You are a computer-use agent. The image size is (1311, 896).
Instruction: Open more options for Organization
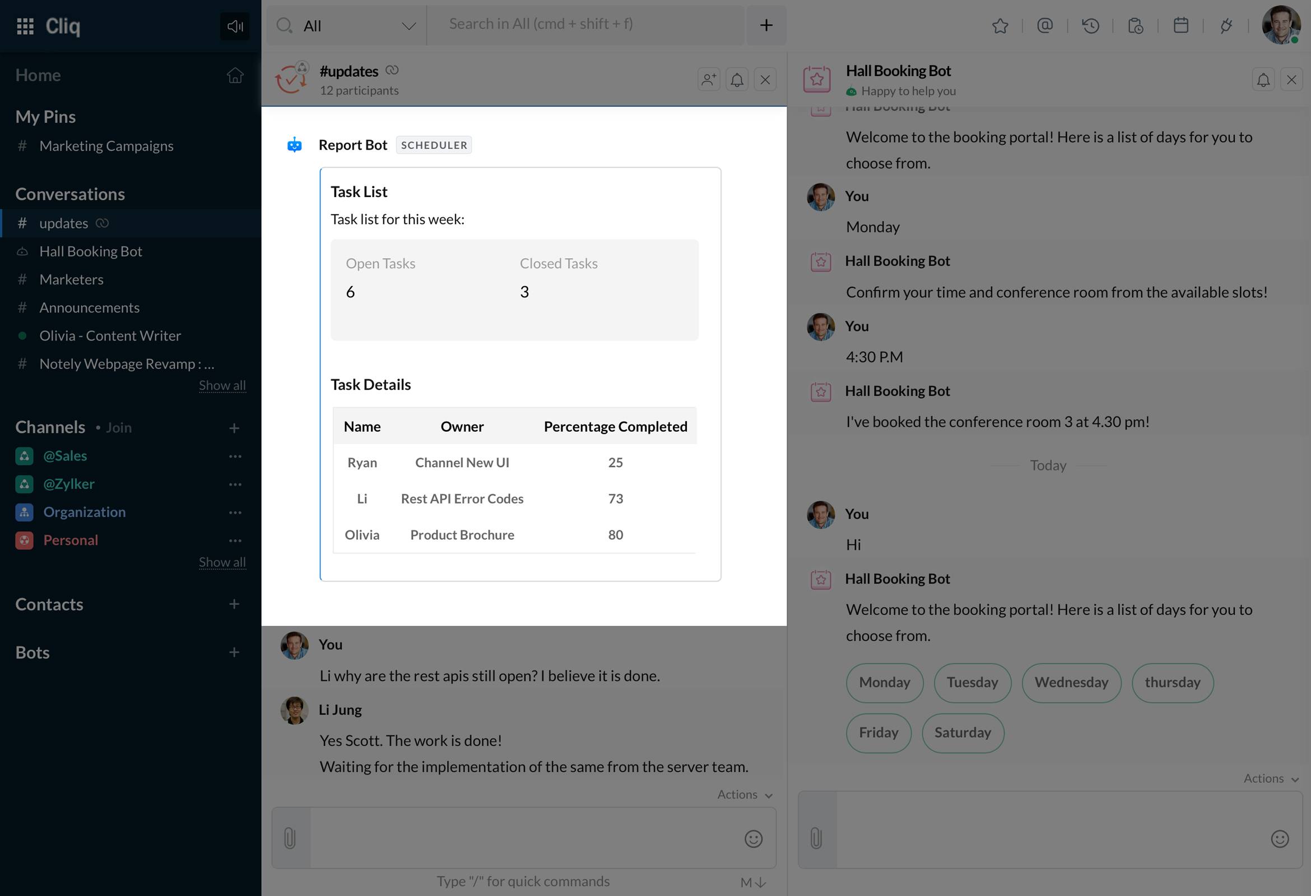pos(235,512)
